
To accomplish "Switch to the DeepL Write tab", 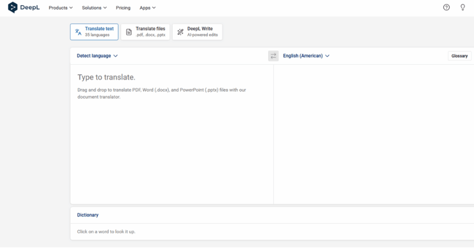I will click(x=197, y=32).
